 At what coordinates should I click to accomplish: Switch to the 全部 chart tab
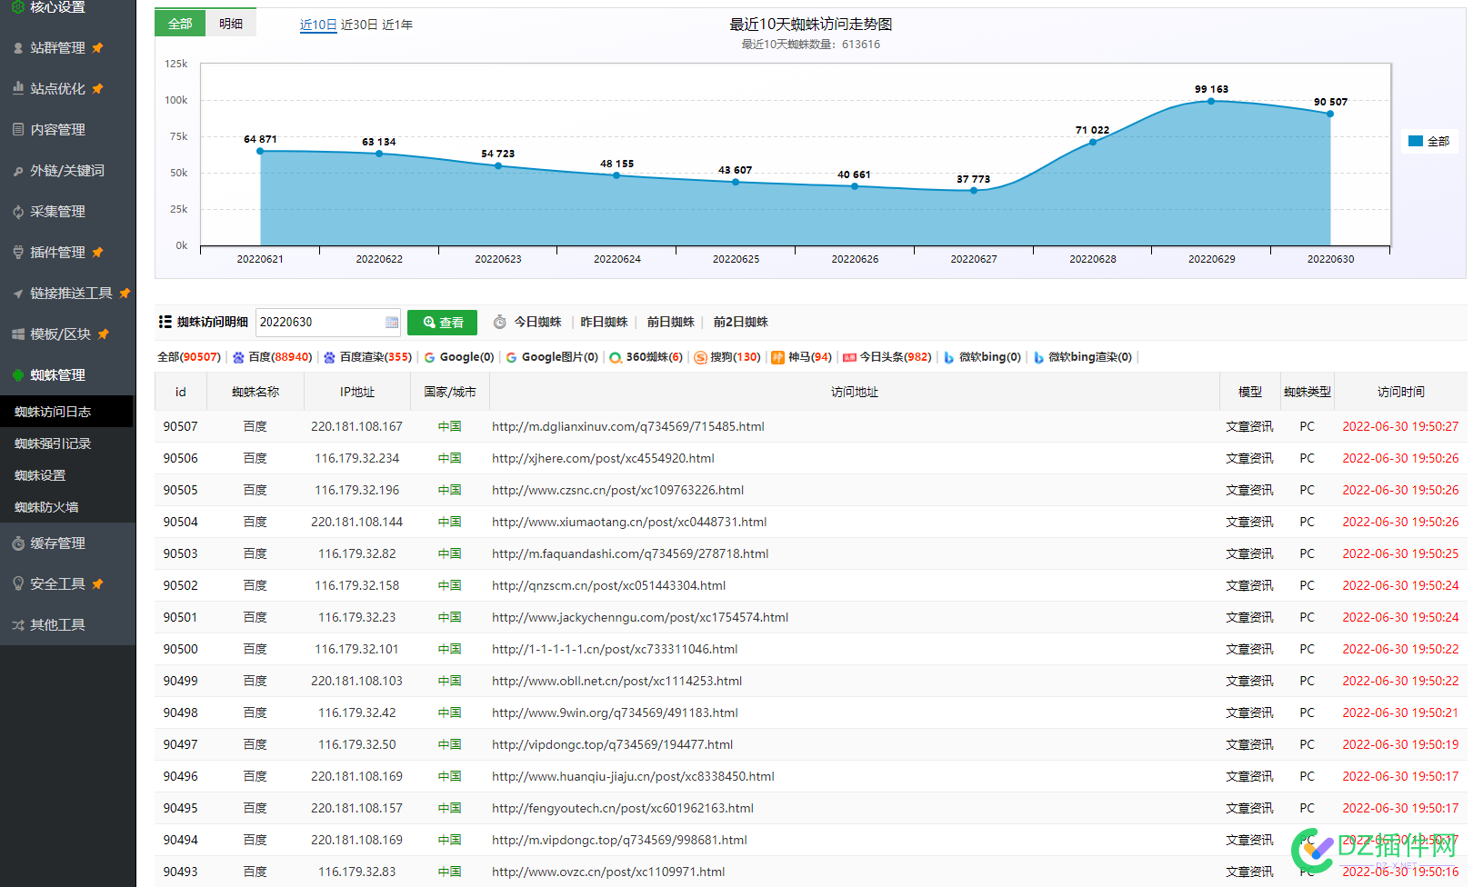pos(180,24)
